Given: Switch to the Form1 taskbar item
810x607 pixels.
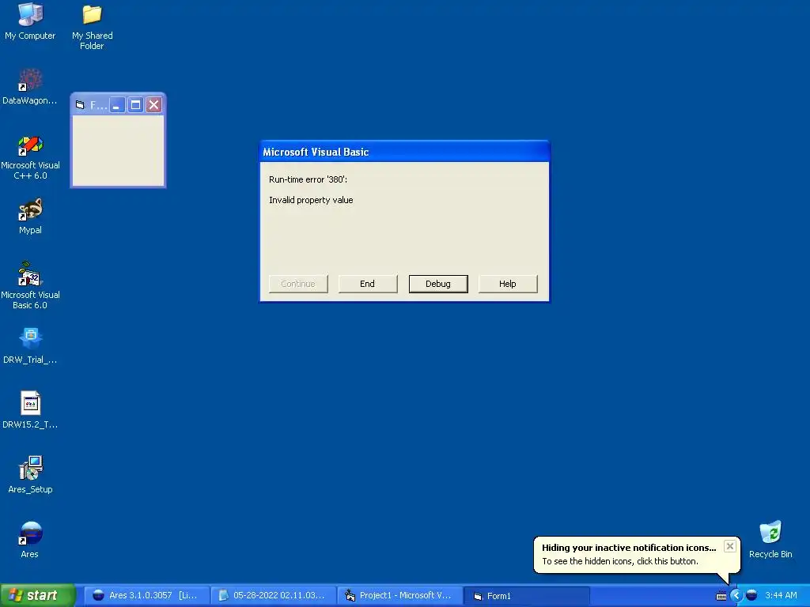Looking at the screenshot, I should pos(526,596).
